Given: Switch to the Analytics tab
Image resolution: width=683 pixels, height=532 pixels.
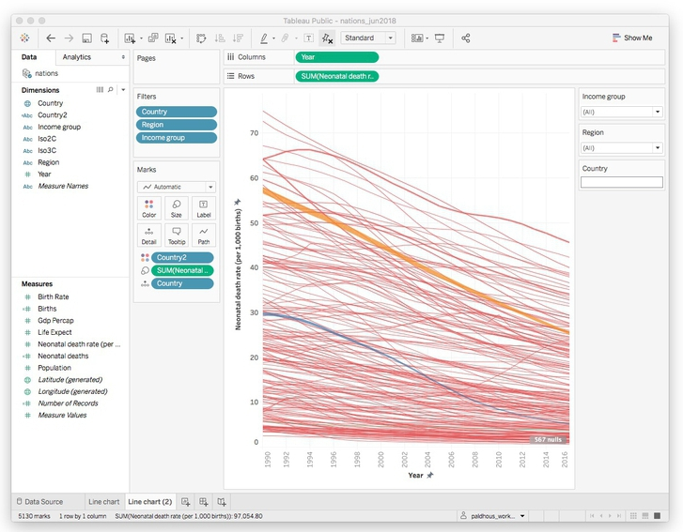Looking at the screenshot, I should (77, 57).
